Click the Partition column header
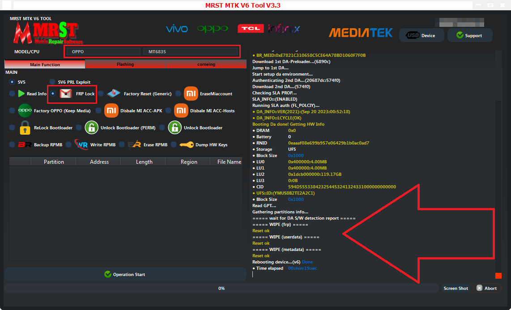Image resolution: width=511 pixels, height=310 pixels. pos(54,162)
